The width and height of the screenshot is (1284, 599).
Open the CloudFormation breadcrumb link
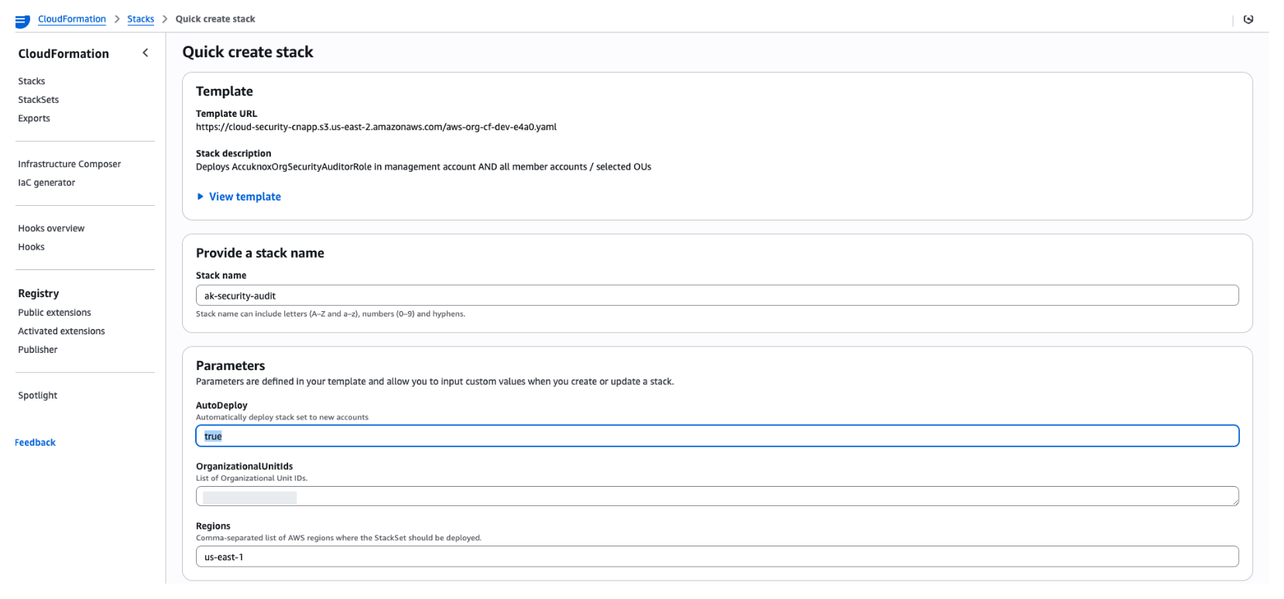72,19
